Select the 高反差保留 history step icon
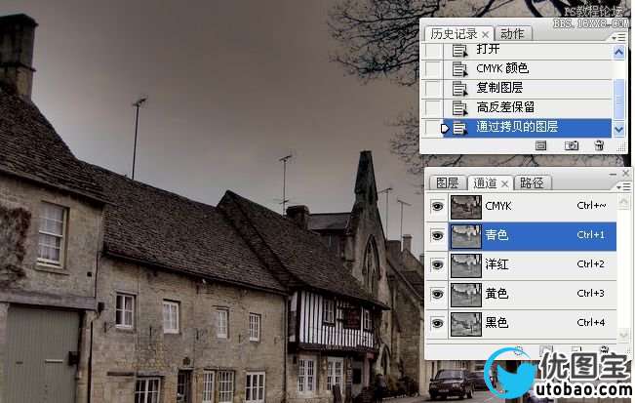This screenshot has width=635, height=403. coord(459,107)
